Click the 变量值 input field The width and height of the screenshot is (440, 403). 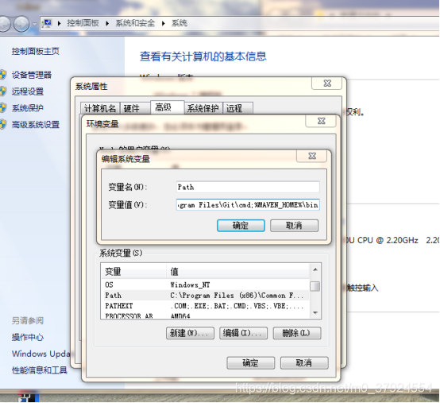point(248,205)
